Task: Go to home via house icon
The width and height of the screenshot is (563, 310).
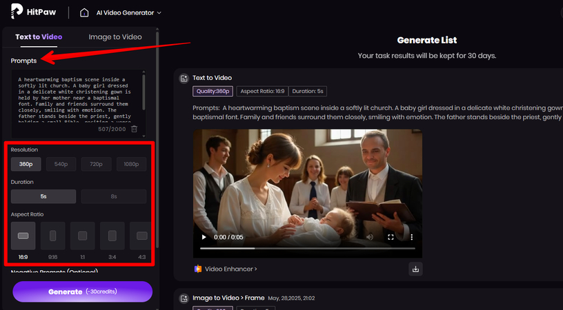Action: pos(84,13)
